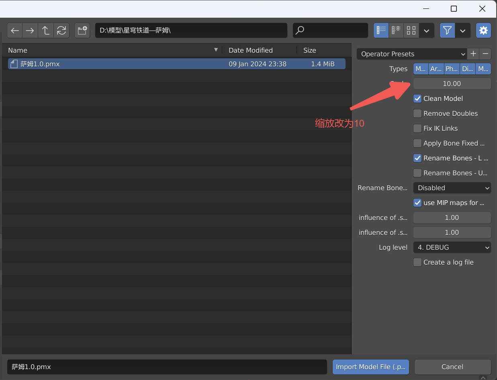Go back to previous folder
497x380 pixels.
pos(15,31)
